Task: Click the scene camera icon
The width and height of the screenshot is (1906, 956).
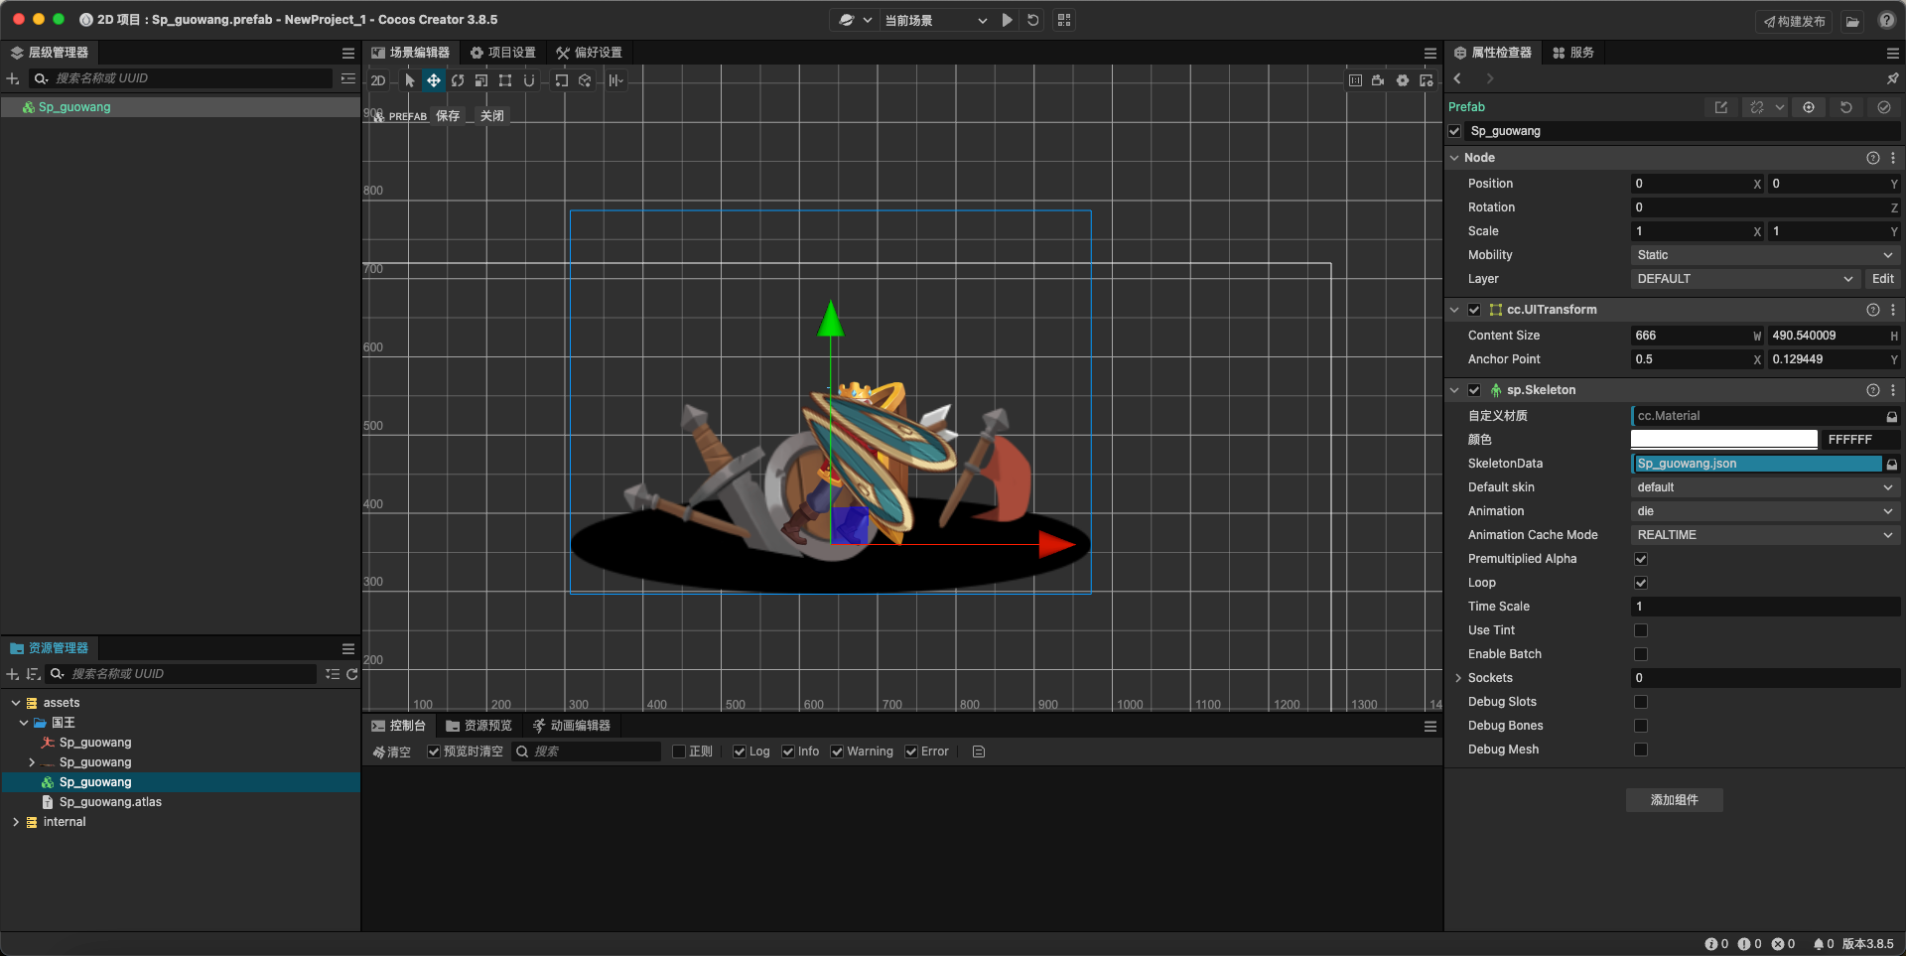Action: [x=1378, y=80]
